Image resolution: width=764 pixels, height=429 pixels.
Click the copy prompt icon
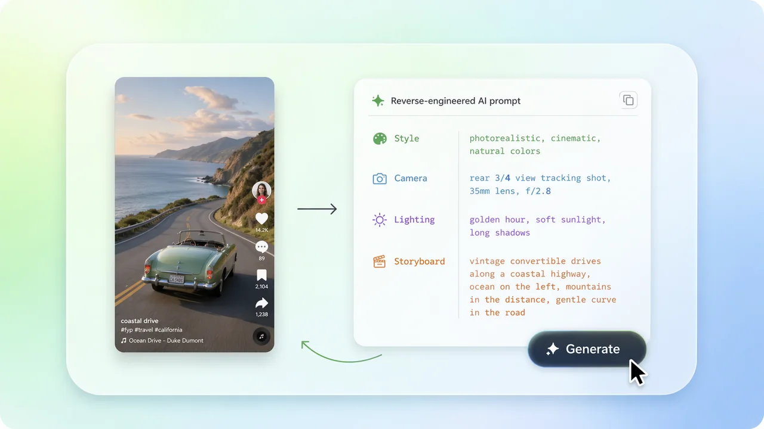[x=628, y=100]
